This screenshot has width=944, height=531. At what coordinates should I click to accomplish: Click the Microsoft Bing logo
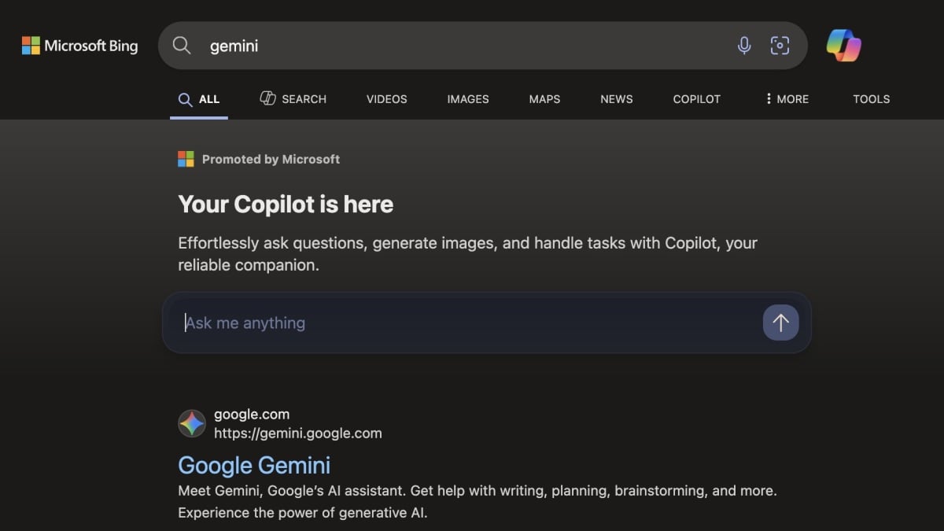(x=79, y=45)
